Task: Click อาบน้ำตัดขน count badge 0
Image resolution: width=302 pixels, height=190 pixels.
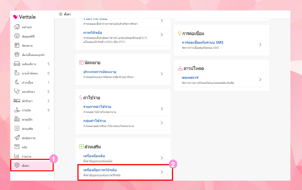Action: (x=48, y=73)
